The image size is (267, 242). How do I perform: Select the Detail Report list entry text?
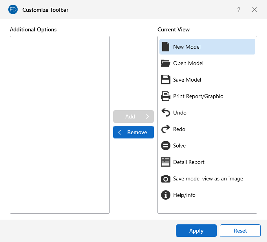pyautogui.click(x=188, y=162)
